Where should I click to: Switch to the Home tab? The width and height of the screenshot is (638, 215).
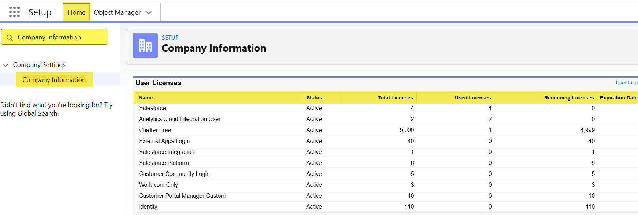click(x=77, y=12)
